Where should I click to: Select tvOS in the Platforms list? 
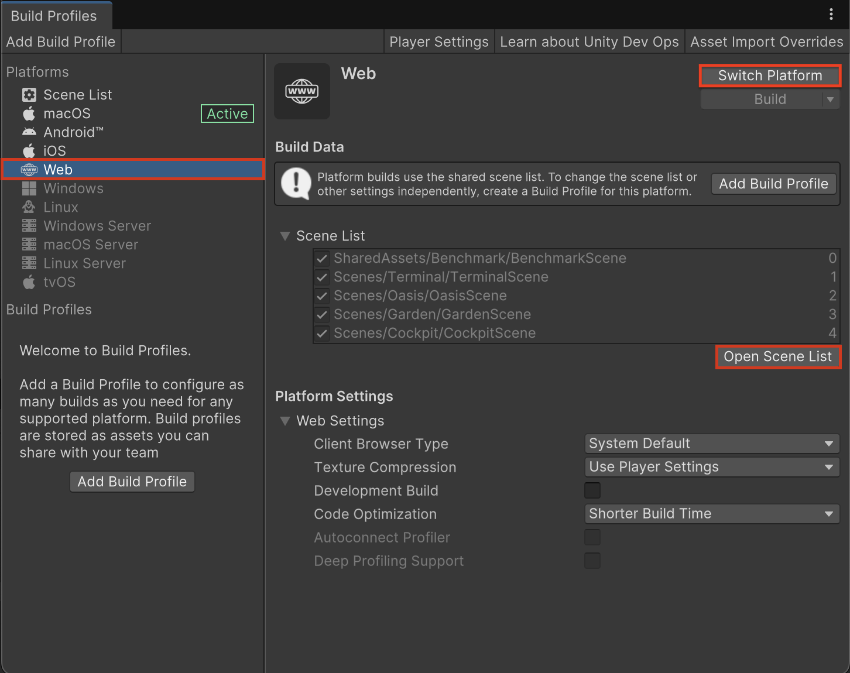(x=59, y=282)
